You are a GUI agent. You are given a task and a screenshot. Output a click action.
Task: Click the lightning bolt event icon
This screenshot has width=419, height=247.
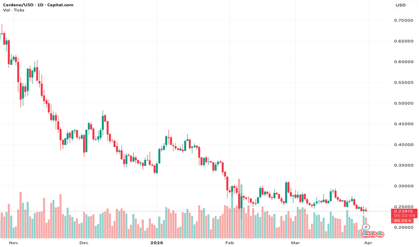366,227
